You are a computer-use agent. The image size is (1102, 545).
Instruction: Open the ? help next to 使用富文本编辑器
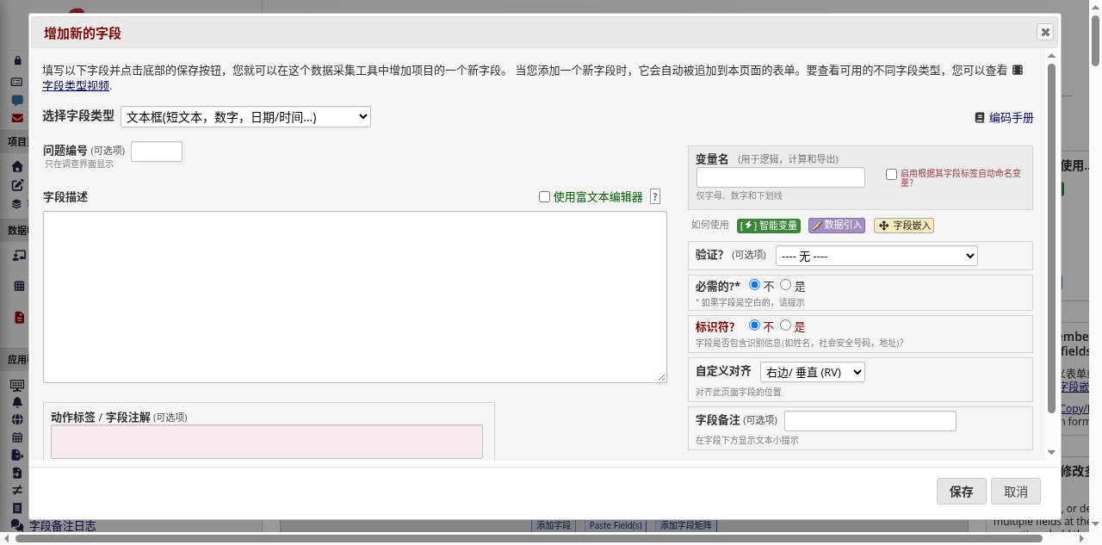pos(655,196)
